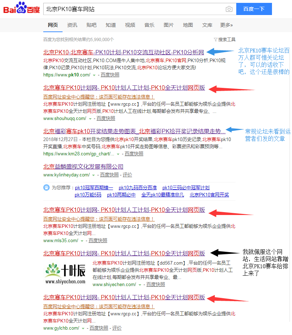Open result title above the mls35.com URL

[124, 210]
